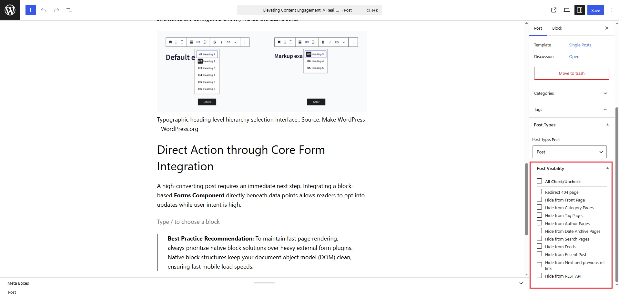Toggle the settings sidebar panel

(580, 10)
